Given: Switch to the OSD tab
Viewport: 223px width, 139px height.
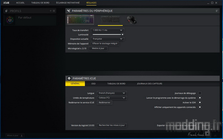Looking at the screenshot, I should click(x=93, y=84).
